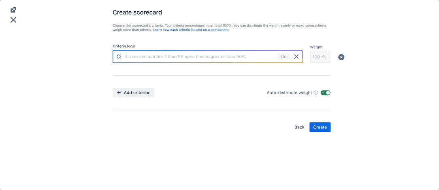This screenshot has width=439, height=190.
Task: Click the Weight percentage field showing 100
Action: (x=320, y=57)
